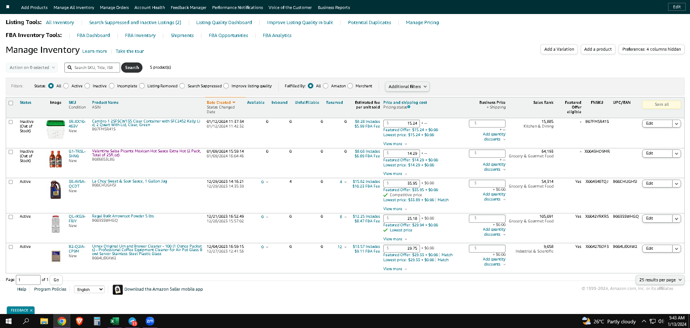This screenshot has width=690, height=328.
Task: Open Performance Notifications
Action: [x=237, y=8]
